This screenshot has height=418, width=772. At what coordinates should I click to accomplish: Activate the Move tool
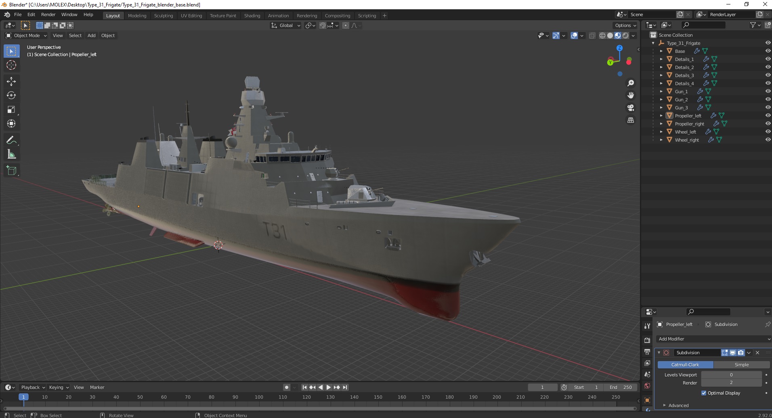pos(11,81)
